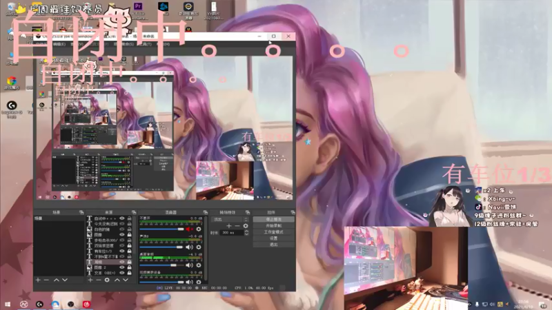Increase transition duration with up arrow
552x310 pixels.
[246, 231]
